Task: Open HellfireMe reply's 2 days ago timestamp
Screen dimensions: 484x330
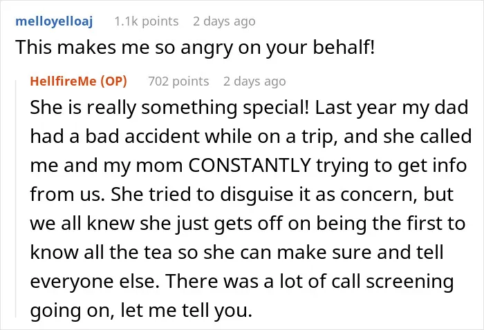Action: 254,81
